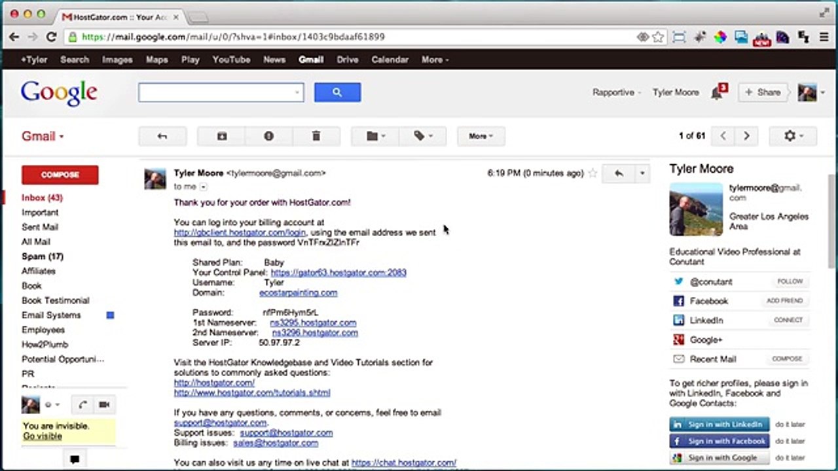Open Calendar in the Google bar

coord(390,60)
